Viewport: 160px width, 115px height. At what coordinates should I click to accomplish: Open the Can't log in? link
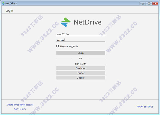click(20, 109)
